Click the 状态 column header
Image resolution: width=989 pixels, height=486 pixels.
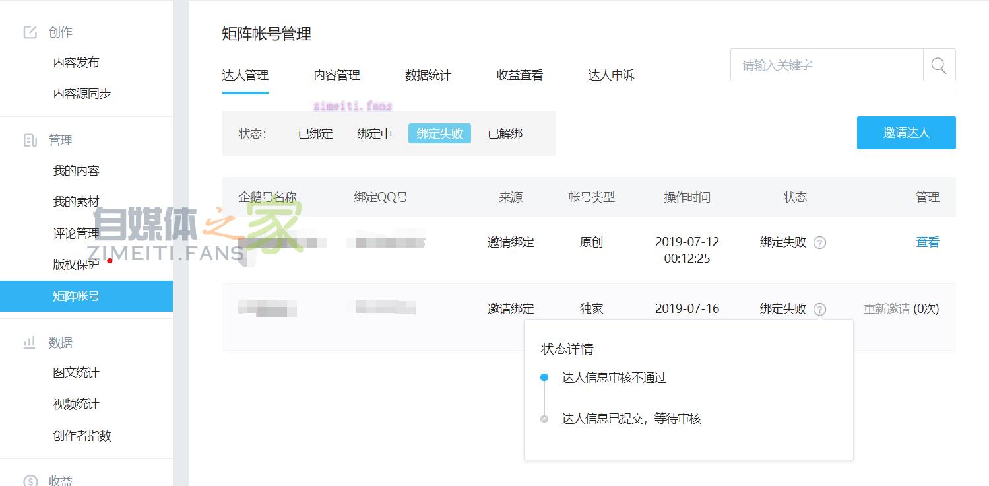[795, 197]
